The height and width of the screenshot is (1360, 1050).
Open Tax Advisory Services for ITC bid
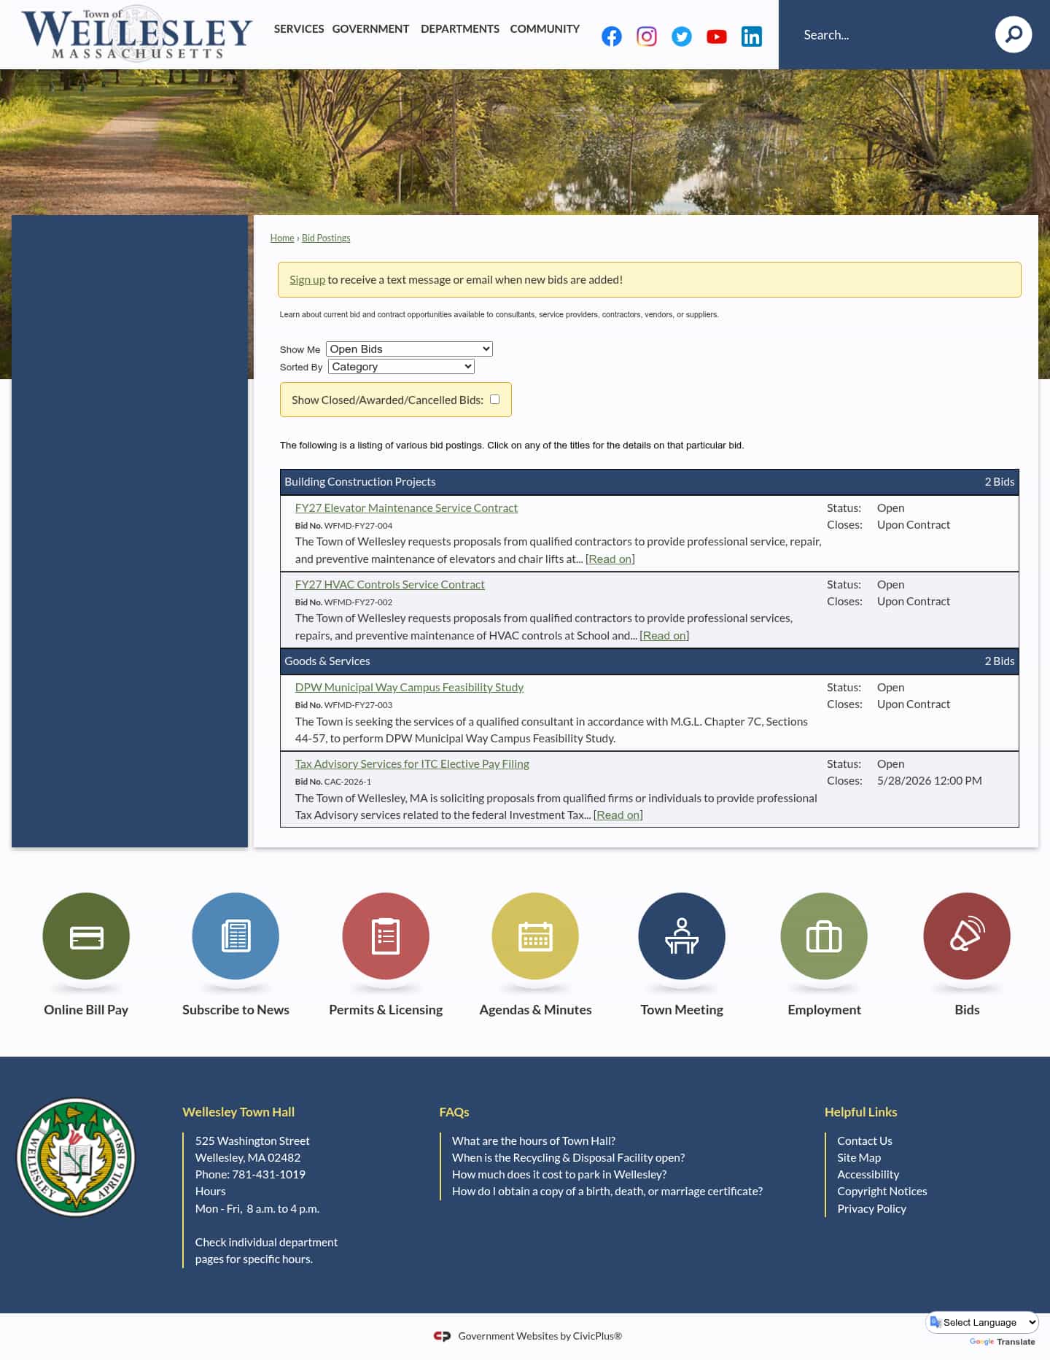(412, 764)
